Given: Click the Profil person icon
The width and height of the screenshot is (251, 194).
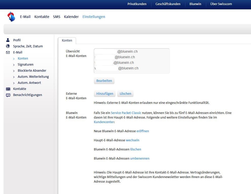Looking at the screenshot, I should 8,40.
